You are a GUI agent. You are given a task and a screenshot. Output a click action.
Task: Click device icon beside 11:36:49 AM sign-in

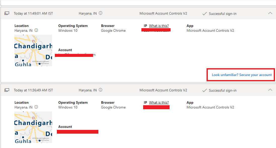(x=7, y=90)
